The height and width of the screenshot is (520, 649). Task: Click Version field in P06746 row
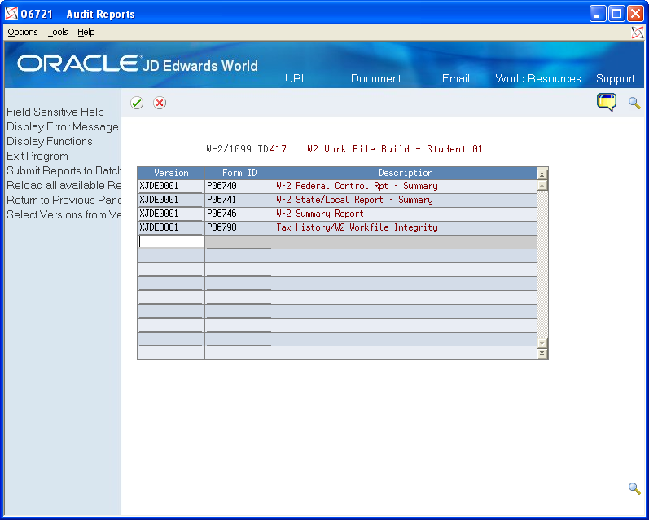[171, 214]
